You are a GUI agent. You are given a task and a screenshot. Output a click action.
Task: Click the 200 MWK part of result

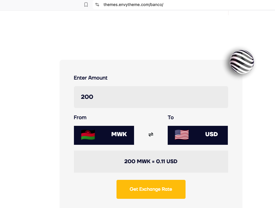click(x=137, y=161)
